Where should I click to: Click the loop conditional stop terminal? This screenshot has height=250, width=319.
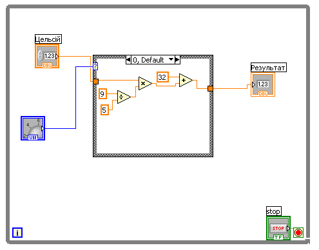pos(298,233)
